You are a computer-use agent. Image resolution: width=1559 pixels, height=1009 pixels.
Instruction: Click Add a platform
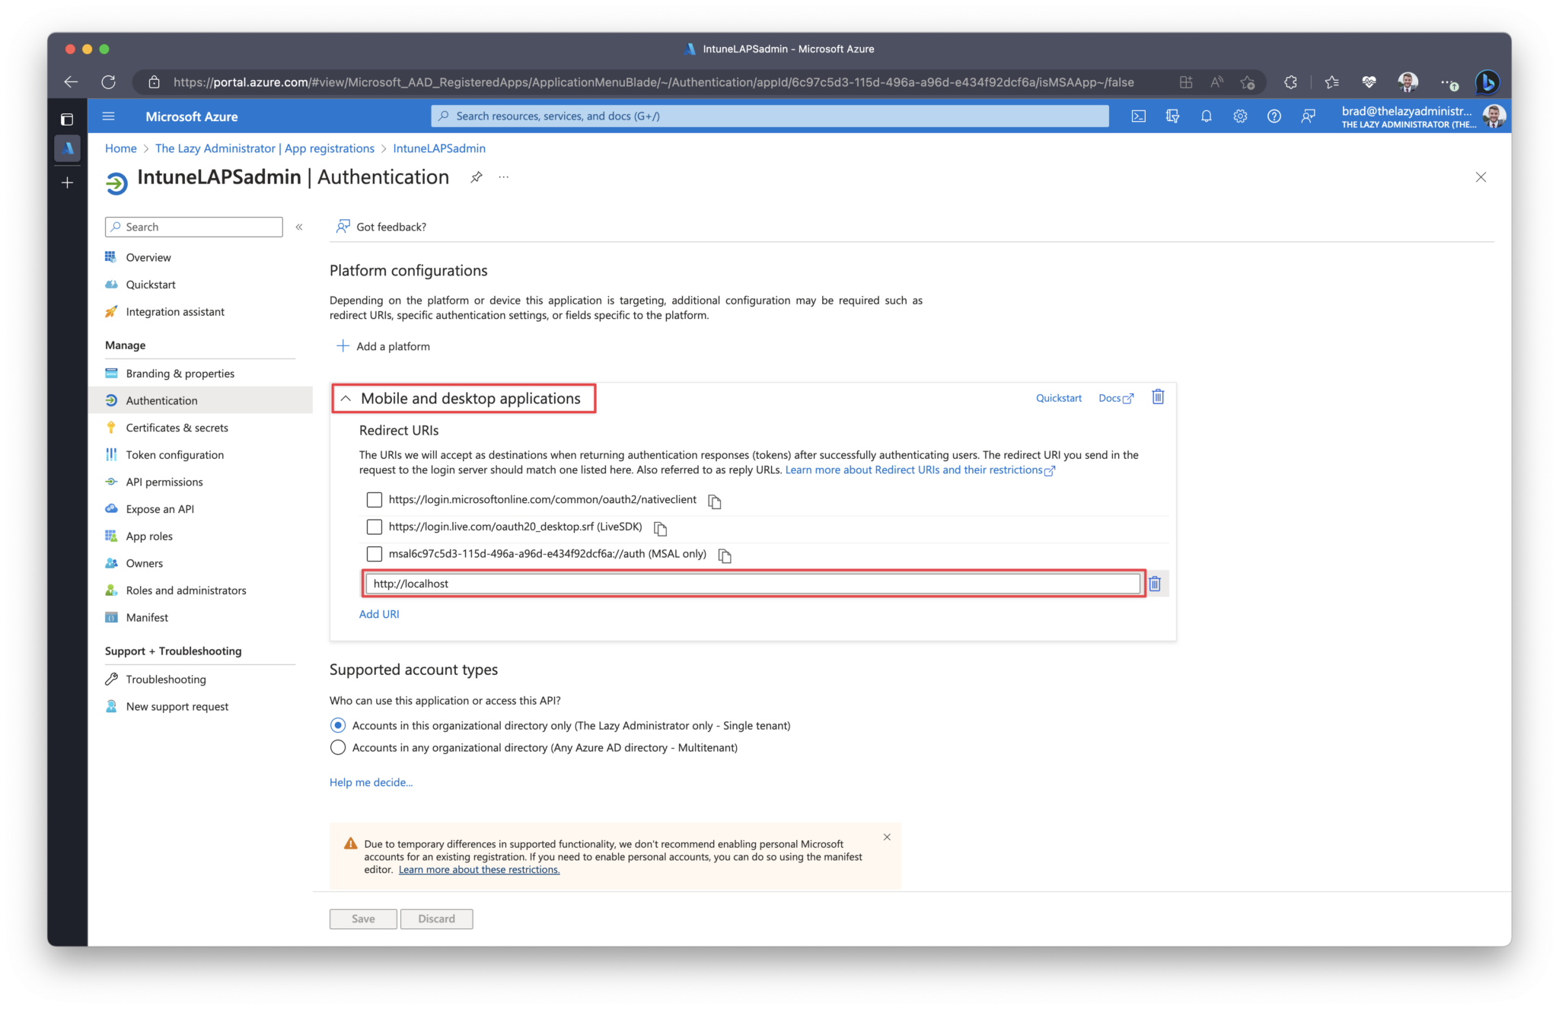[383, 346]
